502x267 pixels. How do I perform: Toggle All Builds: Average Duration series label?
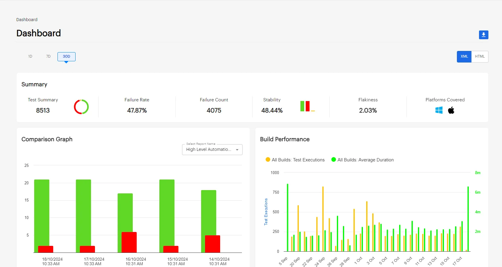point(365,160)
